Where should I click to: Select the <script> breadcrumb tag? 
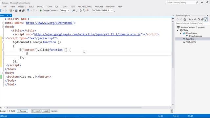(x=54, y=111)
